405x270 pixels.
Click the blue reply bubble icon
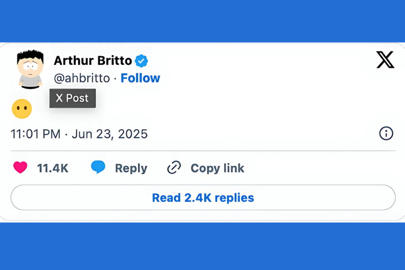98,167
